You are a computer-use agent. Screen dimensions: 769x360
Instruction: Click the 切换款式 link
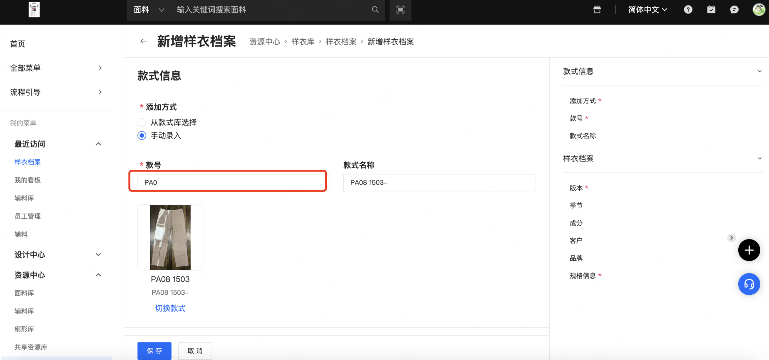point(170,308)
